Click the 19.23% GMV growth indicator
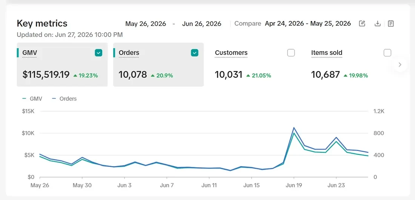The height and width of the screenshot is (200, 415). [86, 76]
